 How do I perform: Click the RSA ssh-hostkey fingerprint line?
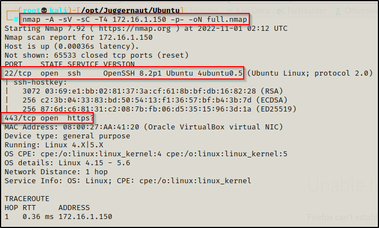point(153,91)
